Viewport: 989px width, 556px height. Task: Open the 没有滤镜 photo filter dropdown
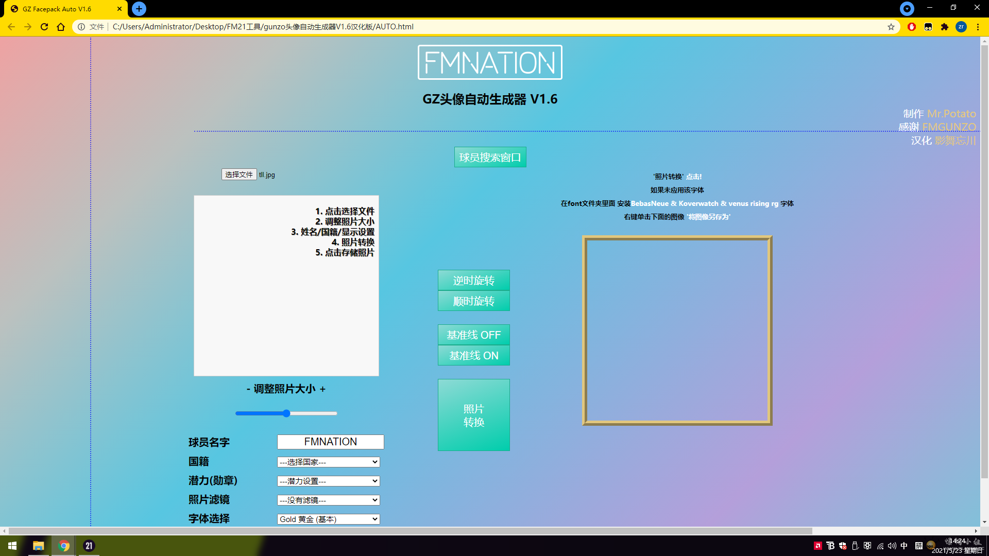[328, 500]
